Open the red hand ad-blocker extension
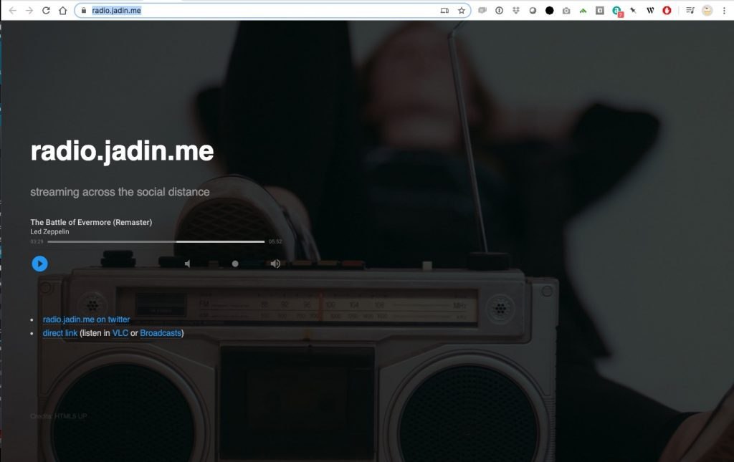 tap(667, 10)
